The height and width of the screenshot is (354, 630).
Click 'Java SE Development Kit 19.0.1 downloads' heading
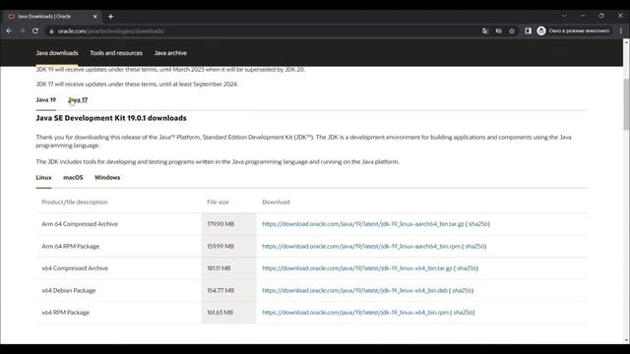[111, 118]
